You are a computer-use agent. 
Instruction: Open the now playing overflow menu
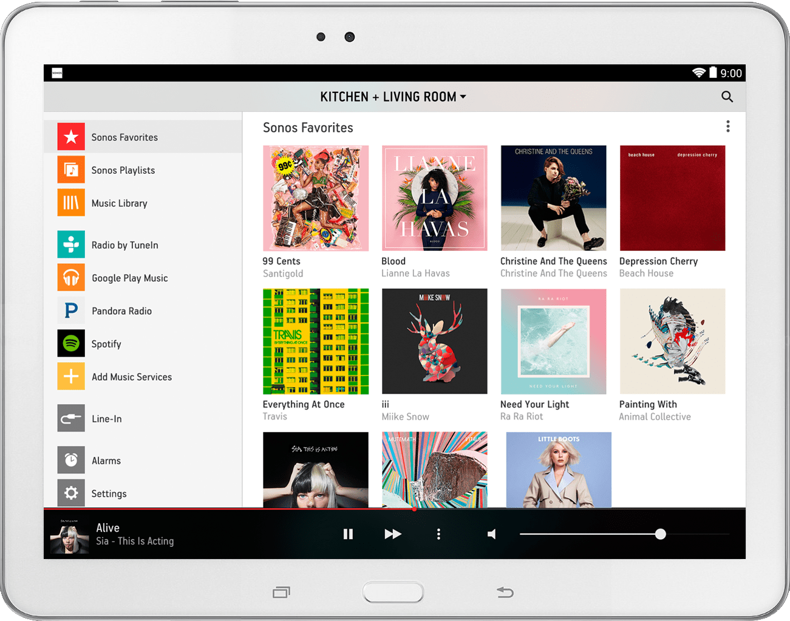pos(438,534)
